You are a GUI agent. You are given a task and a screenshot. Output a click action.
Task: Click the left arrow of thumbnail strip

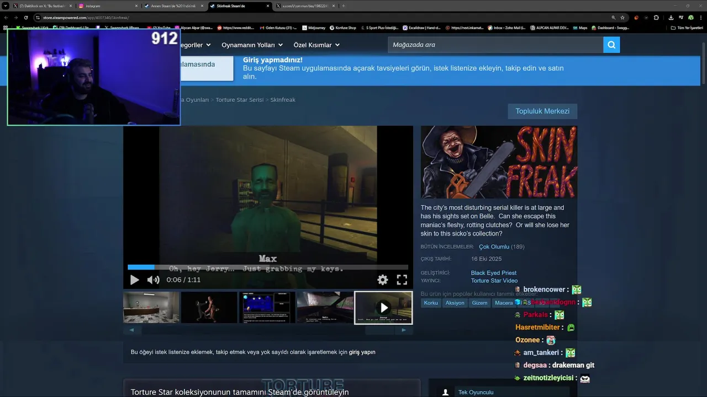(x=131, y=330)
